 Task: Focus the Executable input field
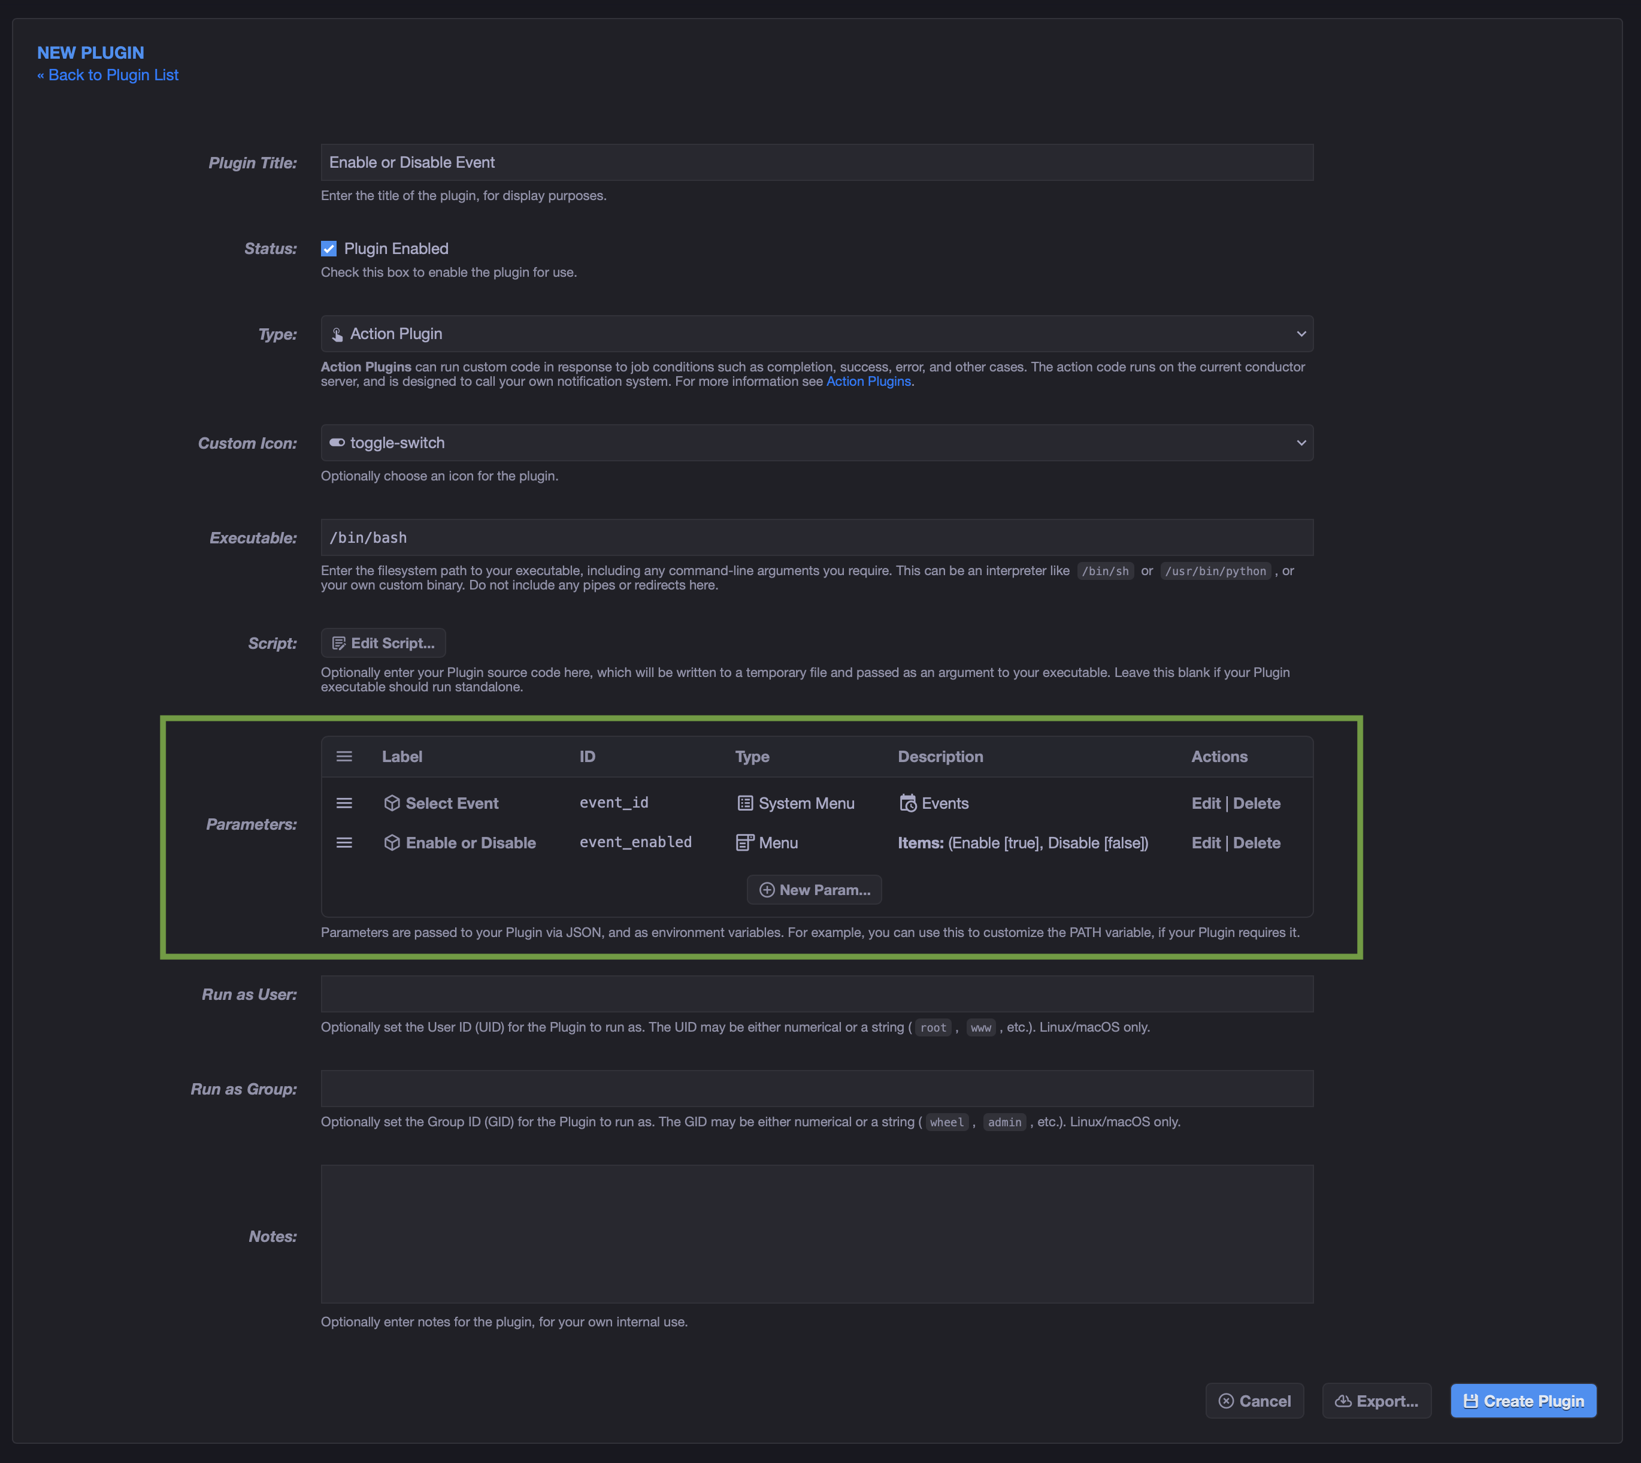[816, 538]
